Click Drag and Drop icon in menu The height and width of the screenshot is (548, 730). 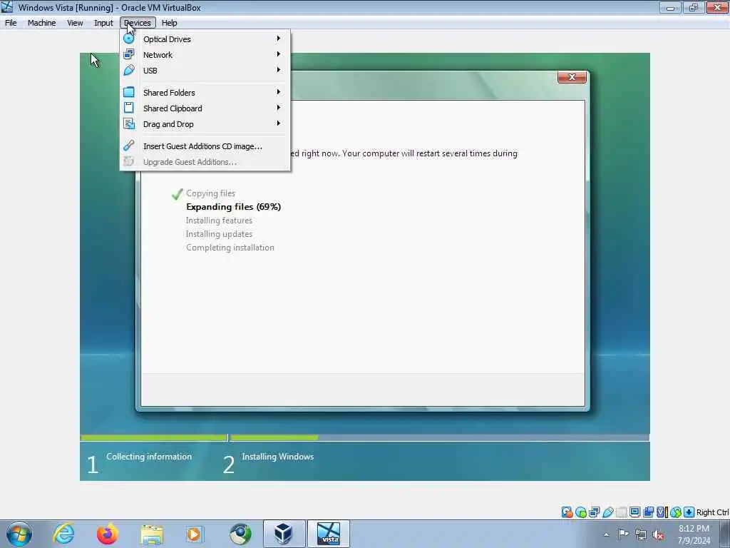point(129,124)
